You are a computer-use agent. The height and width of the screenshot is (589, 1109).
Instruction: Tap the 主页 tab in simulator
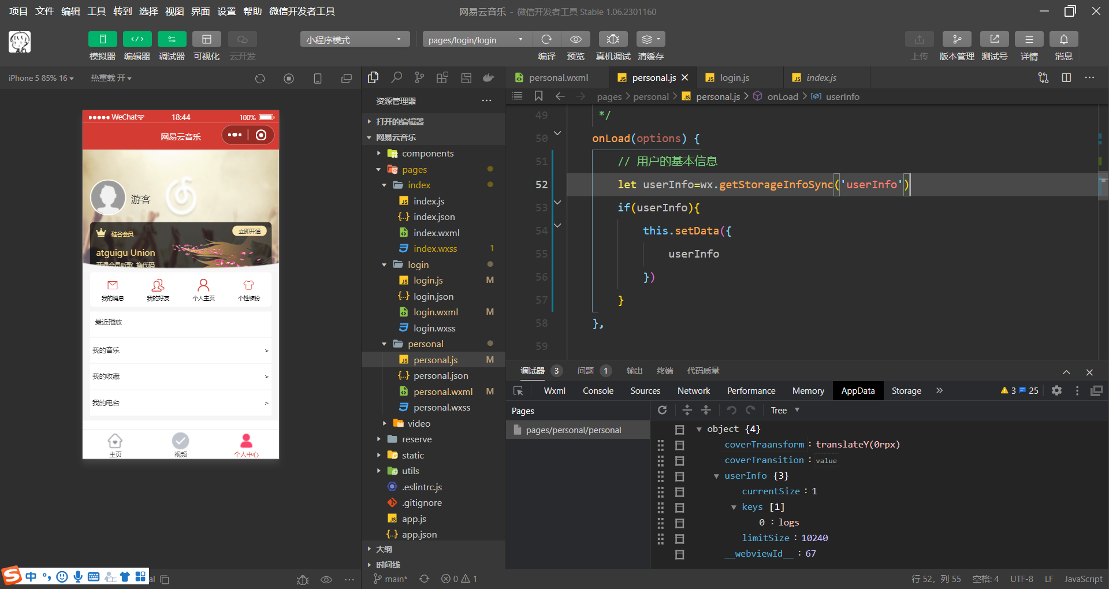point(115,445)
